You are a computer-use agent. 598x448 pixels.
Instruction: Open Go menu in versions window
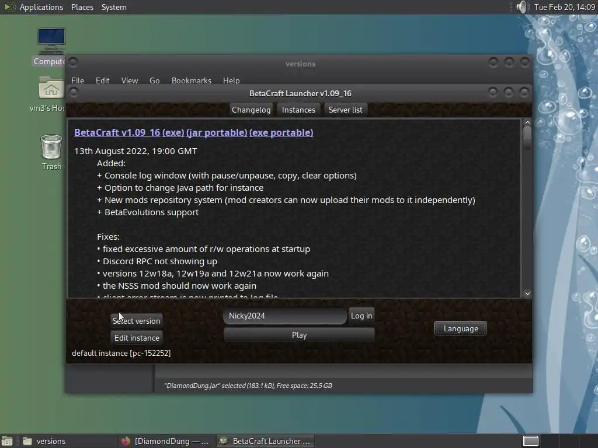point(154,80)
